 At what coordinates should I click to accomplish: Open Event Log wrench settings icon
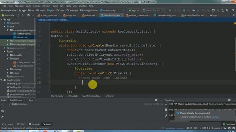click(166, 115)
